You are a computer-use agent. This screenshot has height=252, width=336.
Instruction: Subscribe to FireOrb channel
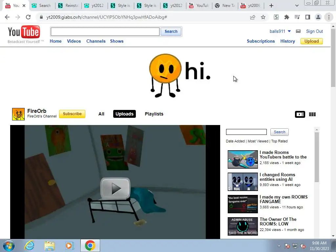pyautogui.click(x=72, y=114)
